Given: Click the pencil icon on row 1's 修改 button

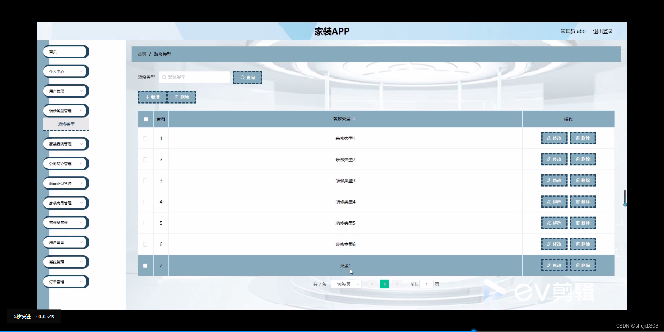Looking at the screenshot, I should click(x=549, y=138).
